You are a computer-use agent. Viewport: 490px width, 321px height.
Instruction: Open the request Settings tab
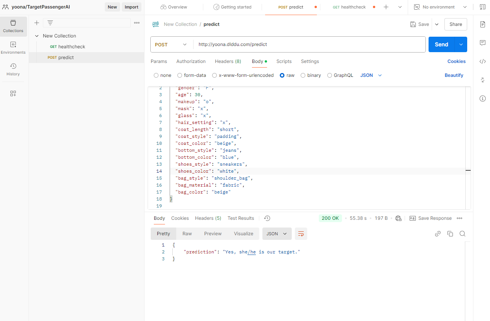click(x=310, y=61)
